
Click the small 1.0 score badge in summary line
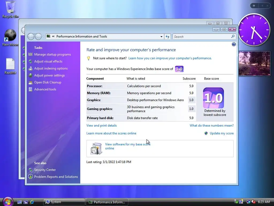pos(179,69)
